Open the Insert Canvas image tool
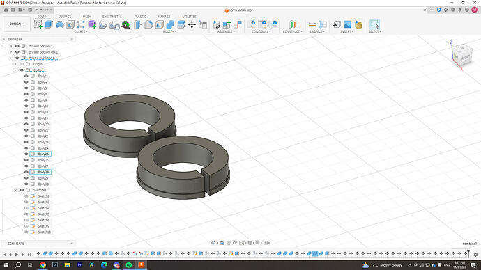The image size is (481, 270). 347,24
